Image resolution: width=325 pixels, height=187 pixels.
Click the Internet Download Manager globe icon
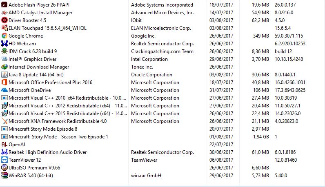tap(4, 67)
